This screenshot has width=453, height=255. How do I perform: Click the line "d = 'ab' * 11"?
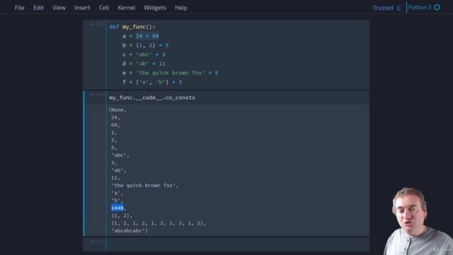pos(144,64)
